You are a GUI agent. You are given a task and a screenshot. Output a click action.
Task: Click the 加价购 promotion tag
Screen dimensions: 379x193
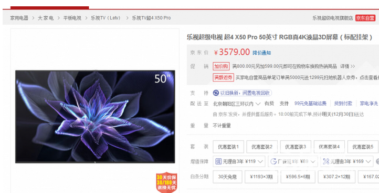221,66
